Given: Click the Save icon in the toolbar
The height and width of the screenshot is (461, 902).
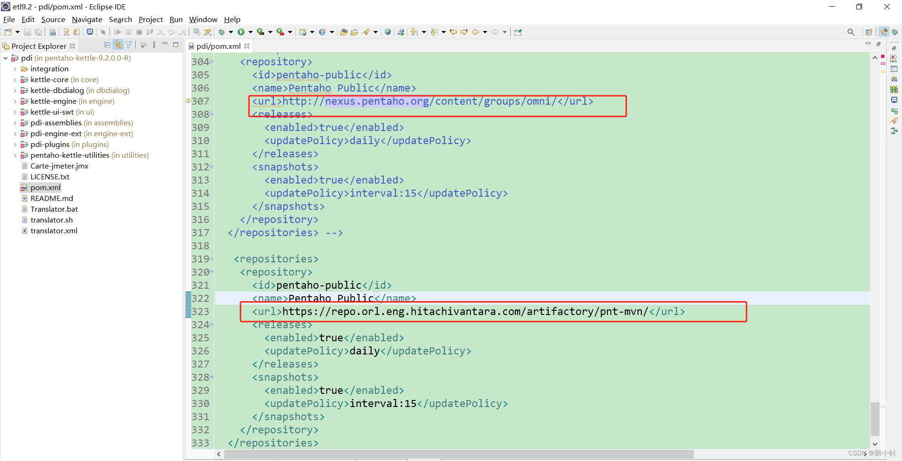Looking at the screenshot, I should point(27,32).
